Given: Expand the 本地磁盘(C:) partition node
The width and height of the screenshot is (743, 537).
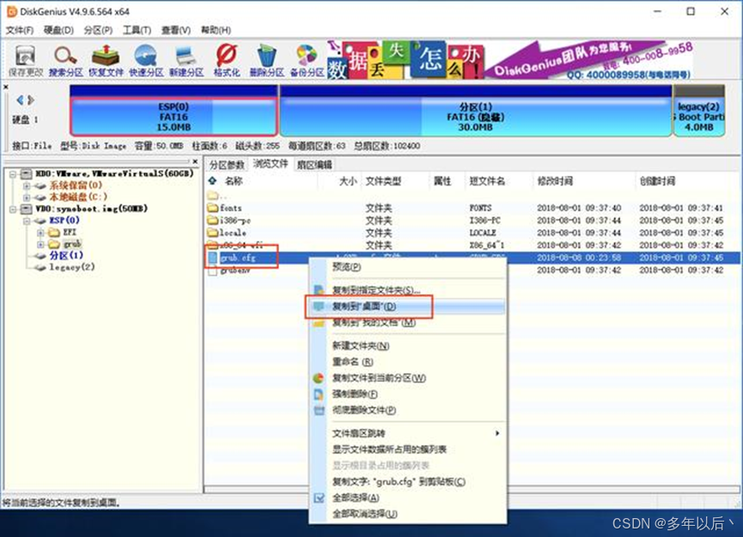Looking at the screenshot, I should tap(27, 196).
